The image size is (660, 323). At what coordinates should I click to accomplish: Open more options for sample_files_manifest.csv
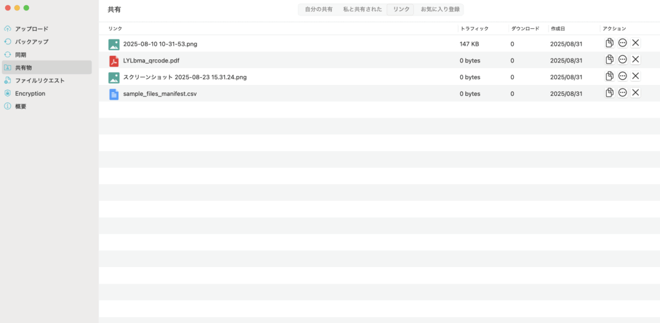pos(623,93)
